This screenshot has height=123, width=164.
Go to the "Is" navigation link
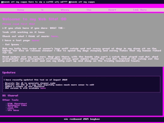pyautogui.click(x=42, y=10)
